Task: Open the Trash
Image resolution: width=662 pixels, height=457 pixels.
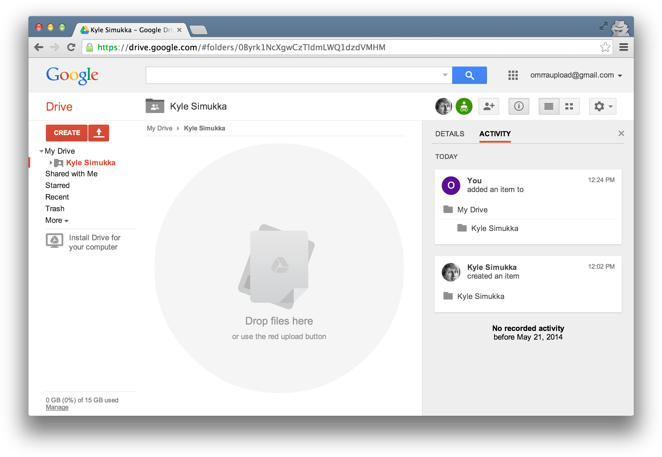Action: point(55,209)
